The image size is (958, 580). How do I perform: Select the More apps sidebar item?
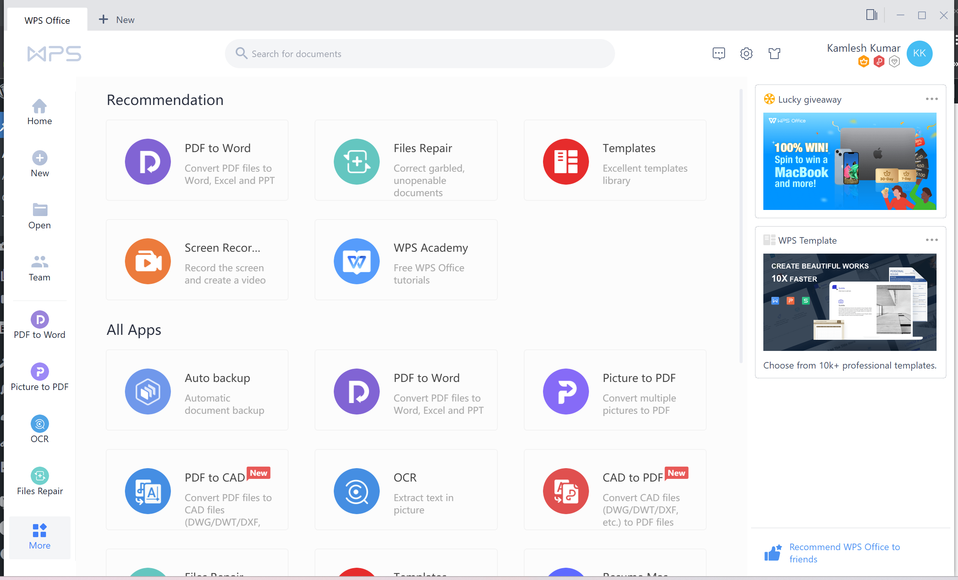coord(39,537)
